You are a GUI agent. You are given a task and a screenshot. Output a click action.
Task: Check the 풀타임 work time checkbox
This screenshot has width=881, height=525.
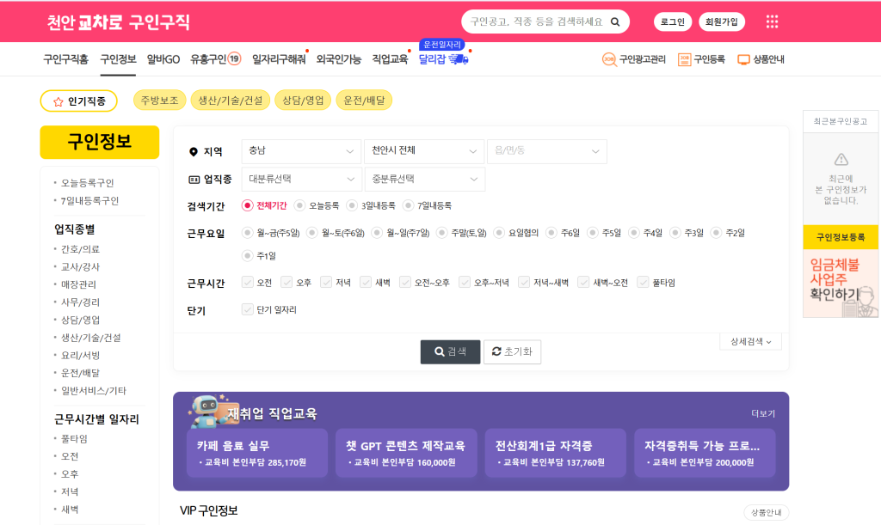point(643,282)
